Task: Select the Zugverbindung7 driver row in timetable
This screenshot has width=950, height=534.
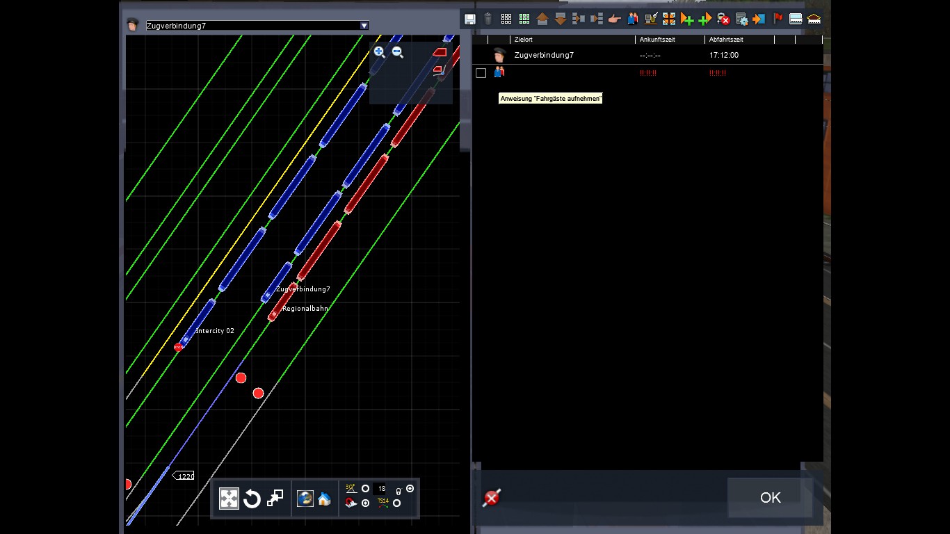Action: (x=544, y=55)
